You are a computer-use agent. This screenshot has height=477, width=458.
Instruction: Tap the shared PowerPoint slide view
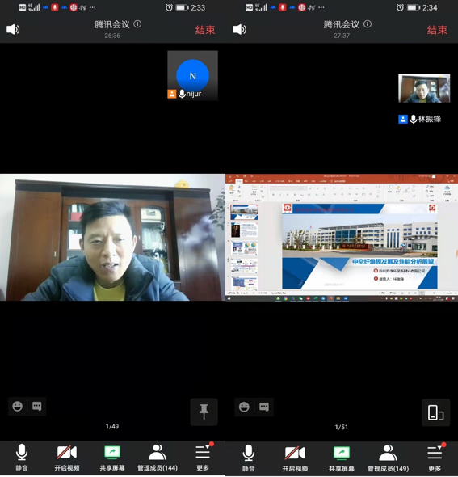click(342, 238)
